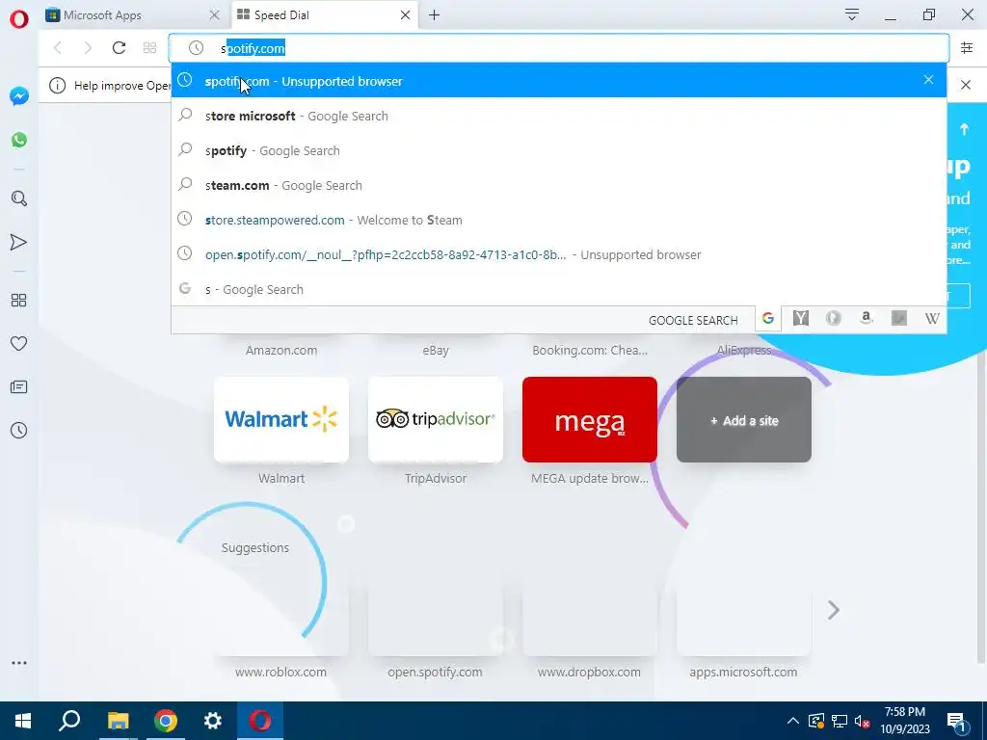This screenshot has height=740, width=987.
Task: Open Bookmarks heart icon in the sidebar
Action: (x=19, y=344)
